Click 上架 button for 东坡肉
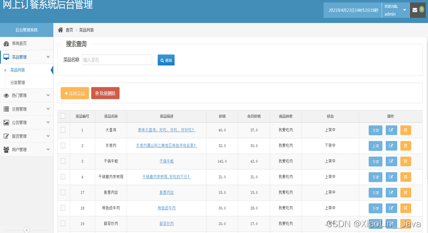The width and height of the screenshot is (428, 233). click(x=375, y=146)
